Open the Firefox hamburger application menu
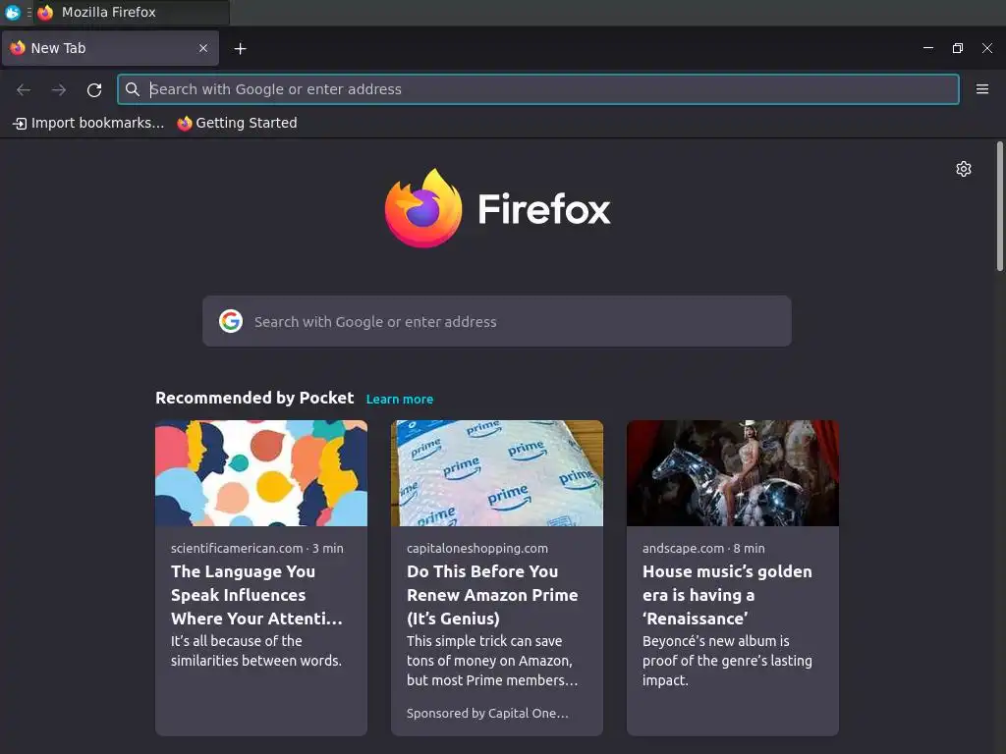The image size is (1006, 754). [x=982, y=89]
